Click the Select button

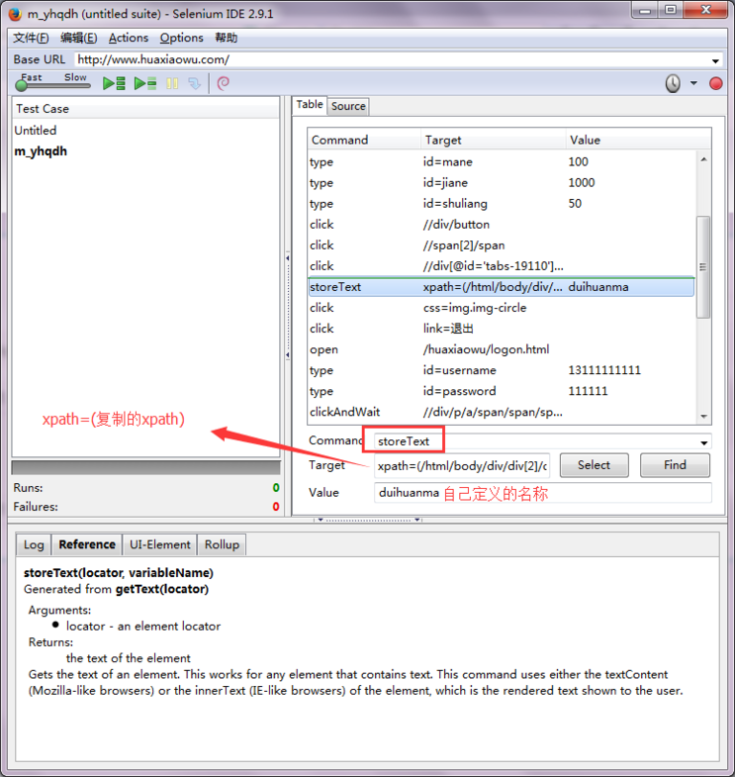point(594,465)
